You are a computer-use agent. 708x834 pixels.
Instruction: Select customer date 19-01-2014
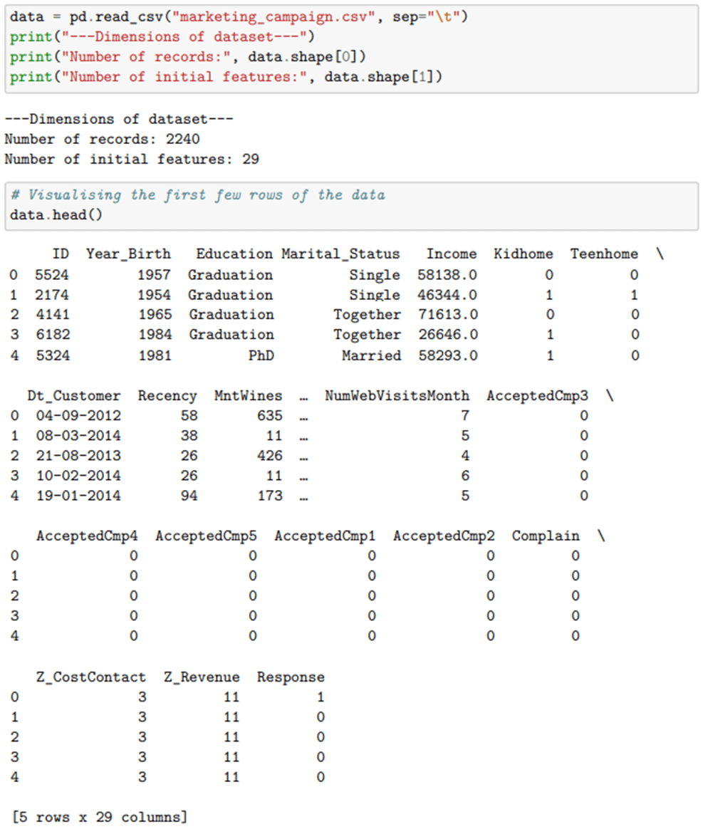(x=78, y=496)
